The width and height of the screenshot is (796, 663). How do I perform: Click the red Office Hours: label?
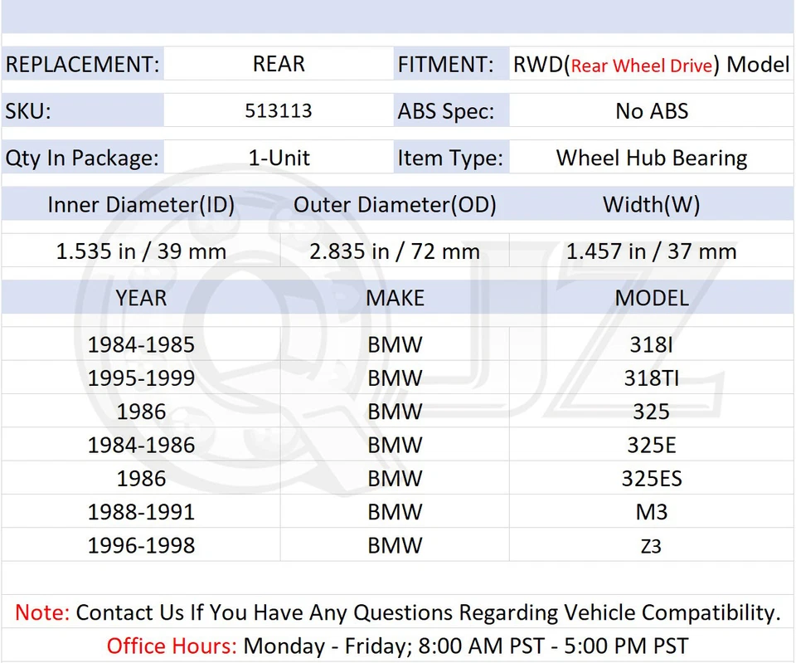[x=172, y=646]
